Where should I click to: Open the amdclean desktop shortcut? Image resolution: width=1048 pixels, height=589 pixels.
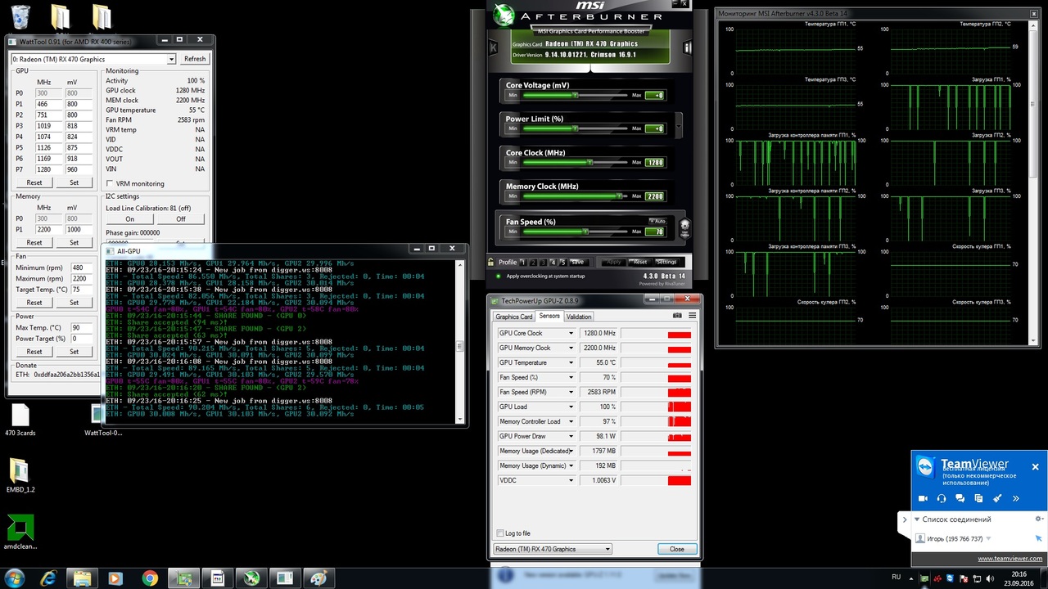tap(20, 533)
